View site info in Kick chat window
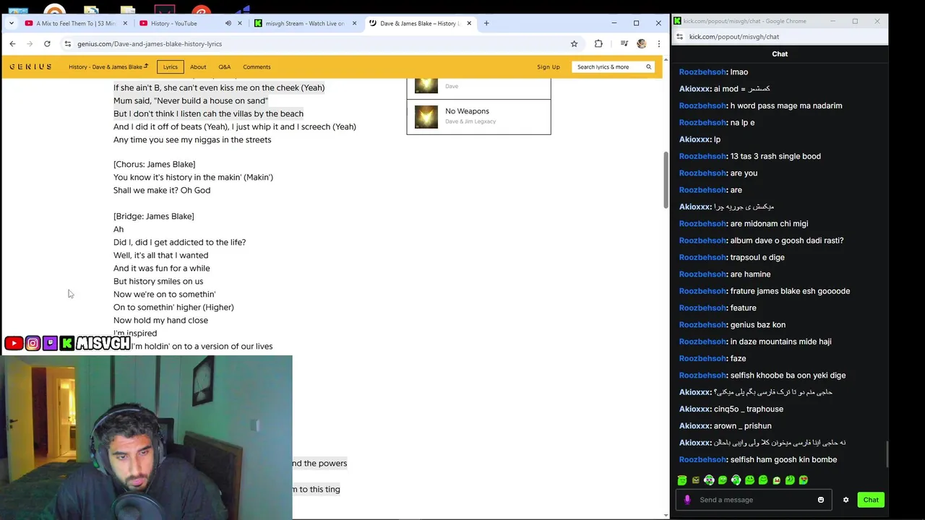 point(679,36)
